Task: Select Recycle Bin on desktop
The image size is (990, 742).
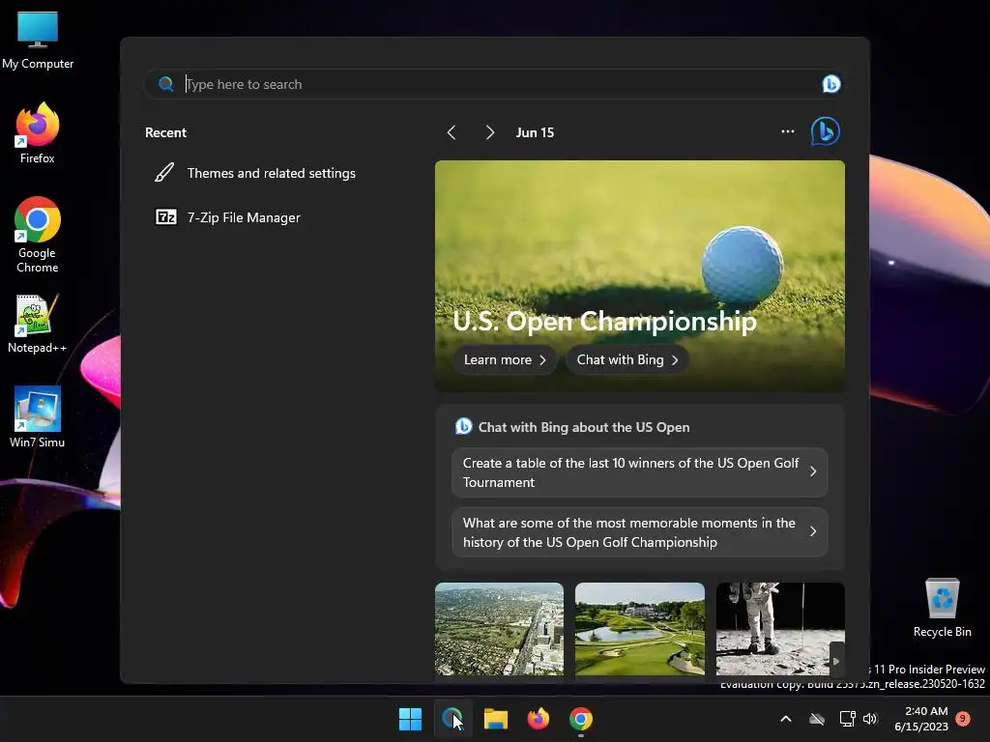Action: pyautogui.click(x=942, y=608)
